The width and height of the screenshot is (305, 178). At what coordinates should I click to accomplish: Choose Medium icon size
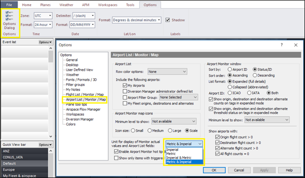click(150, 131)
